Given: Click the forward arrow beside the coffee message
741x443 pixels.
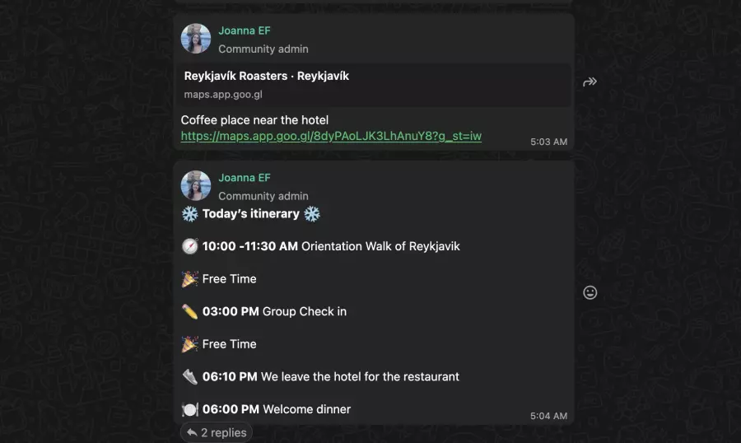Looking at the screenshot, I should tap(590, 82).
